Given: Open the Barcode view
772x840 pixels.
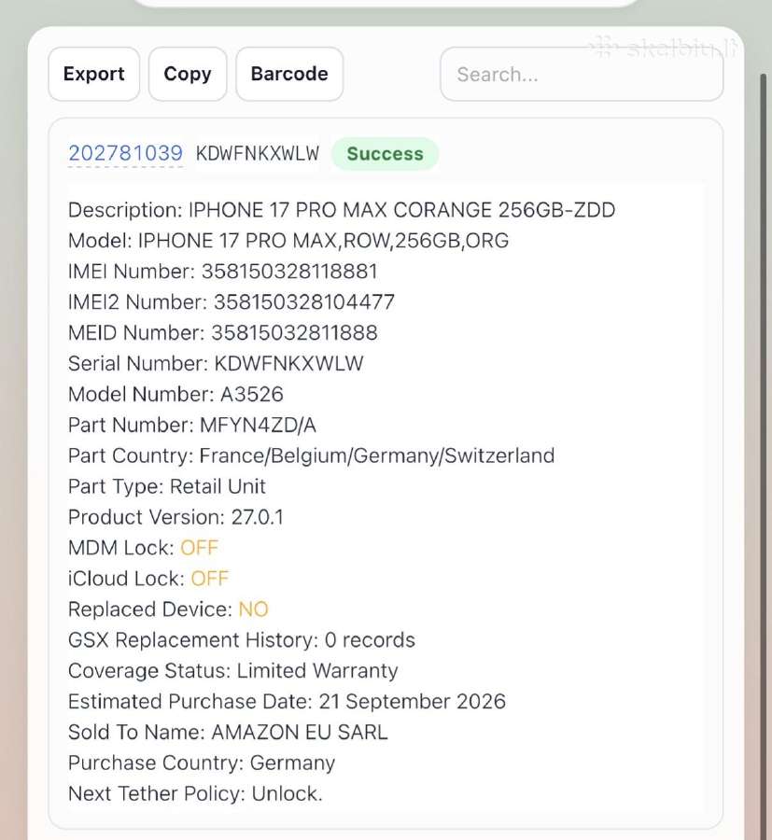Looking at the screenshot, I should (x=289, y=74).
